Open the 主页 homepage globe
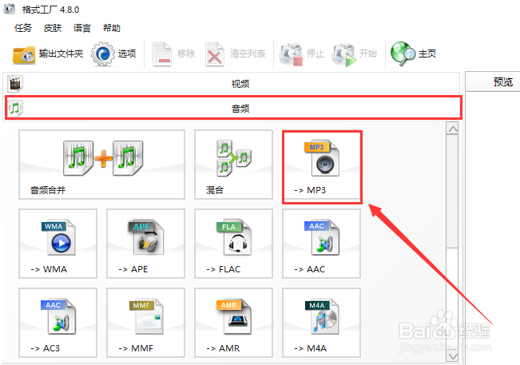 coord(413,54)
